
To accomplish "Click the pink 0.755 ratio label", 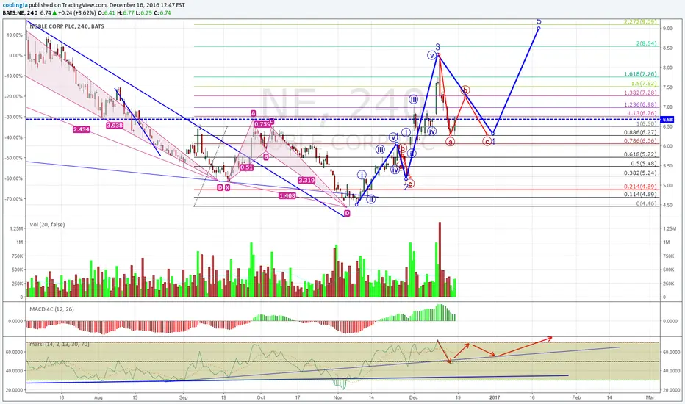I will [262, 124].
